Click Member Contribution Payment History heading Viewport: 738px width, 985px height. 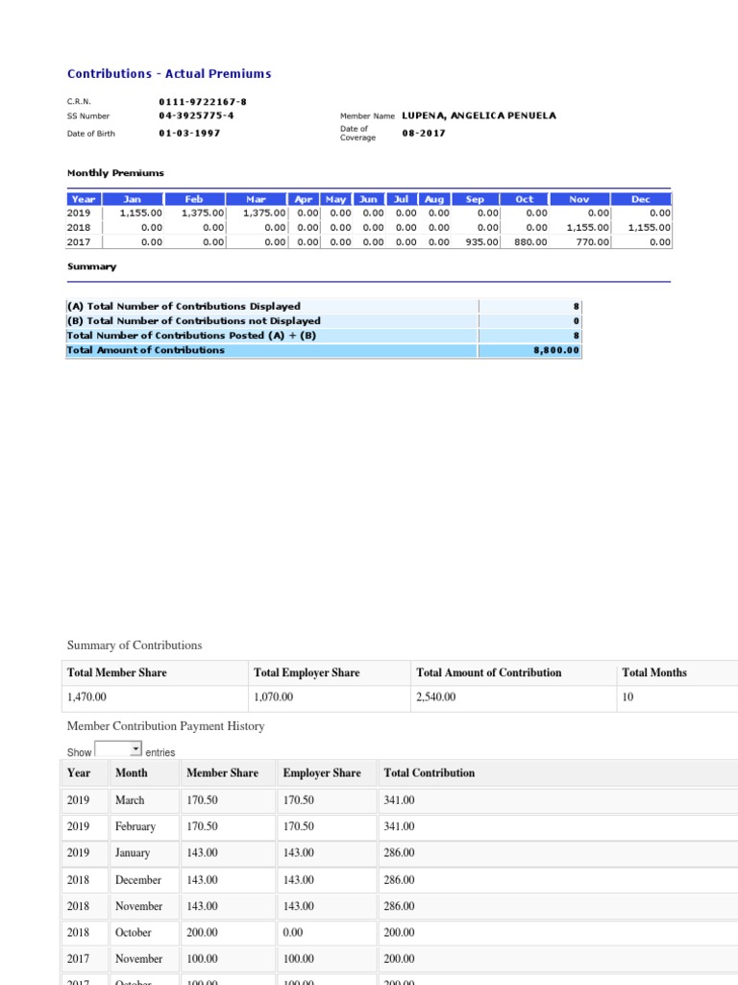coord(165,726)
